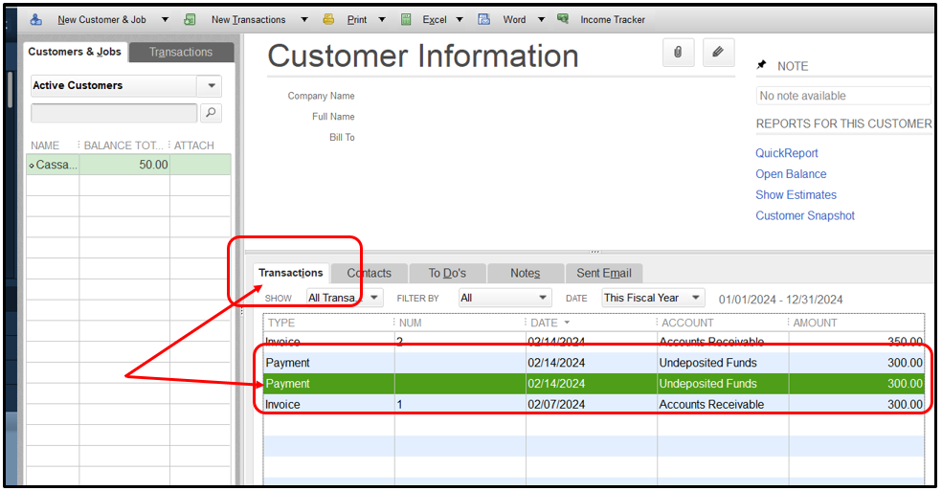Sort by ACCOUNT column header
Viewport: 942px width, 491px height.
pyautogui.click(x=687, y=323)
